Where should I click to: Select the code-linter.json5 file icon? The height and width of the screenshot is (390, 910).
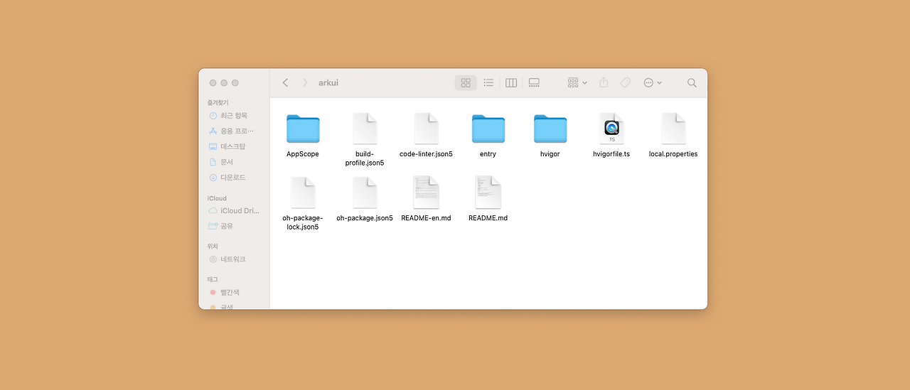[427, 129]
